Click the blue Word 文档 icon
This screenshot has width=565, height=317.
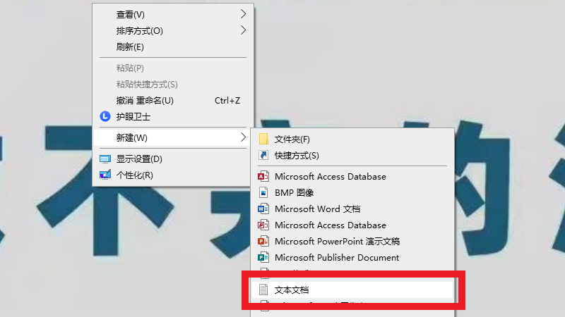(263, 209)
